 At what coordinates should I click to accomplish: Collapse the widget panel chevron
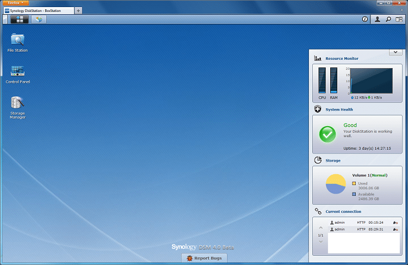[395, 52]
